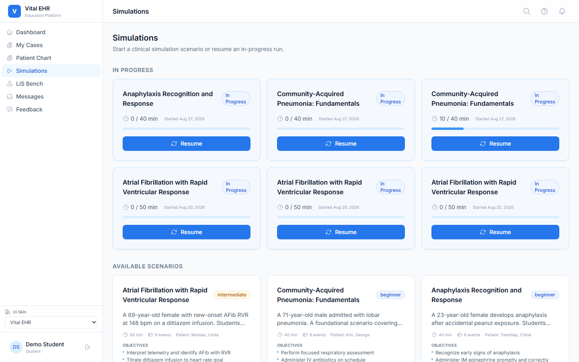Resume the pneumonia simulation at 10 / 40 min

pyautogui.click(x=495, y=144)
